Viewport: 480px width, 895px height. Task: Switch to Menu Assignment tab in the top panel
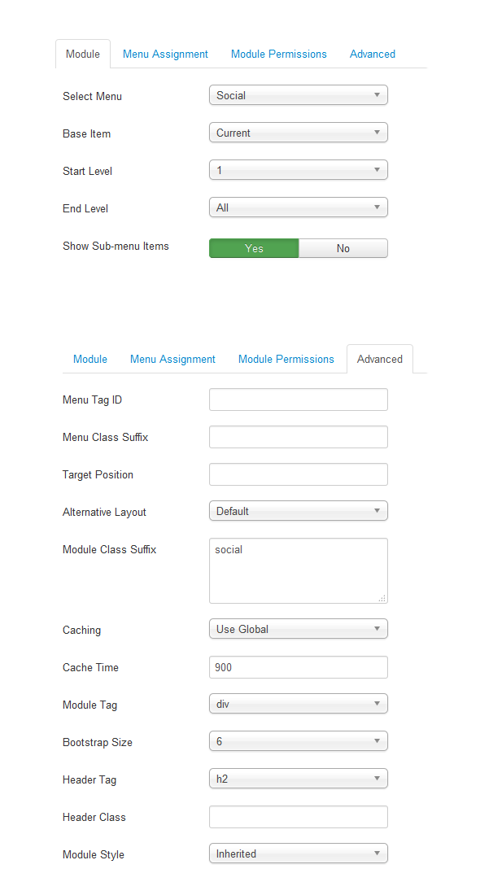pyautogui.click(x=165, y=55)
